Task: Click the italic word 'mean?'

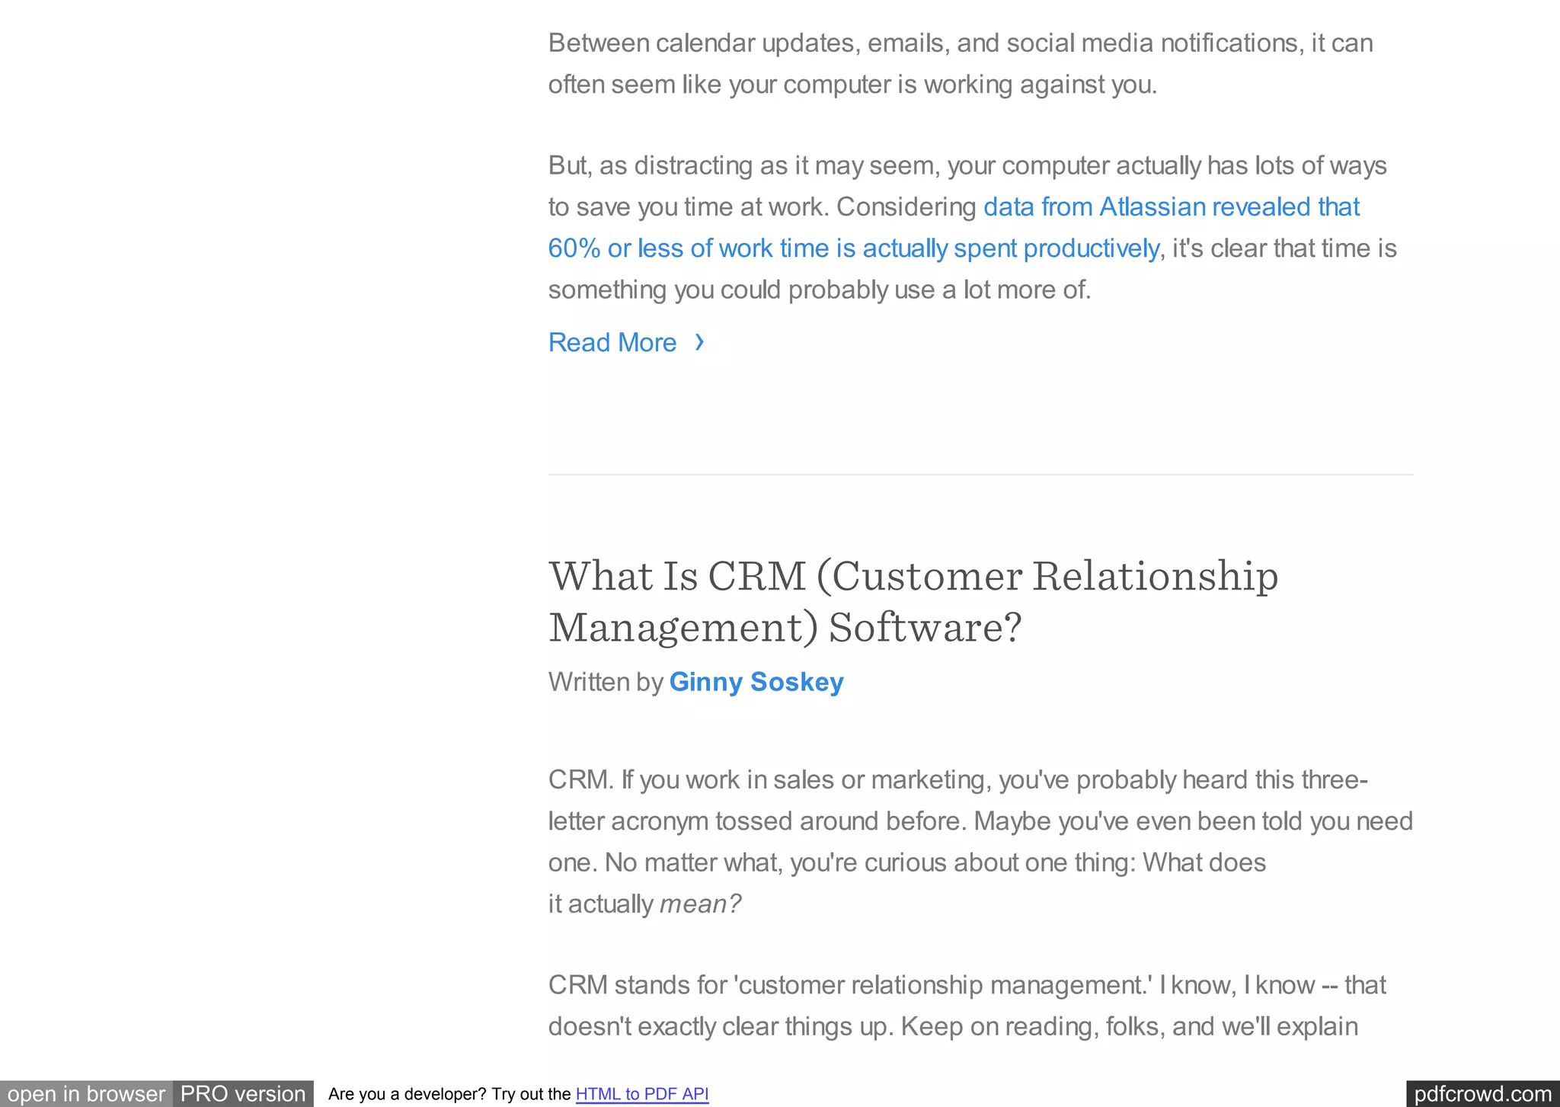Action: [x=699, y=904]
